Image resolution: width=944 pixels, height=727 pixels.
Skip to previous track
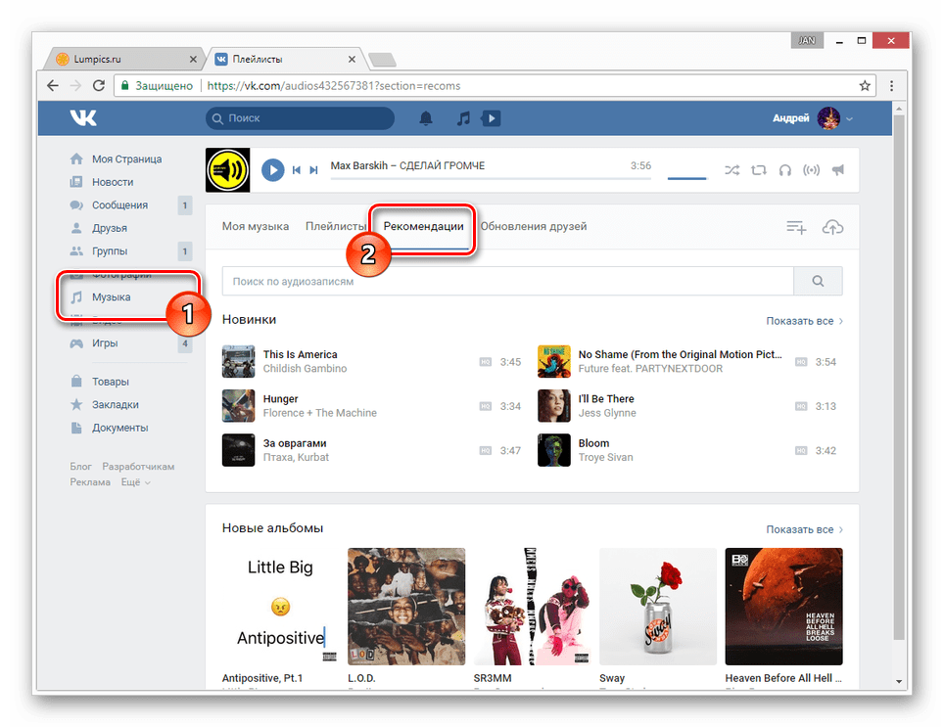click(x=296, y=170)
